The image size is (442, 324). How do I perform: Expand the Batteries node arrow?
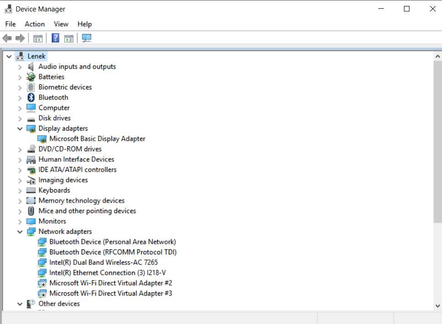click(20, 77)
